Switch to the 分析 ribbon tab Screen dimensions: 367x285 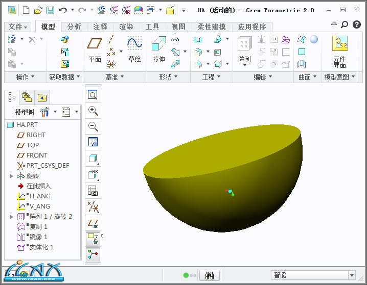point(74,27)
